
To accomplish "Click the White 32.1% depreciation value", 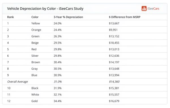I will (58, 95).
